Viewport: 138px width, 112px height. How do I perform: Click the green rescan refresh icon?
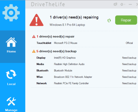click(109, 20)
